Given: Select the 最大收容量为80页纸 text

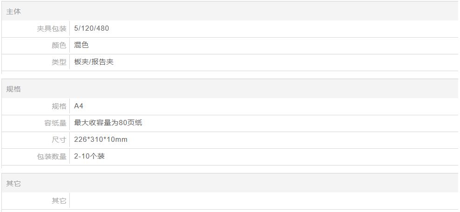Looking at the screenshot, I should pos(108,123).
